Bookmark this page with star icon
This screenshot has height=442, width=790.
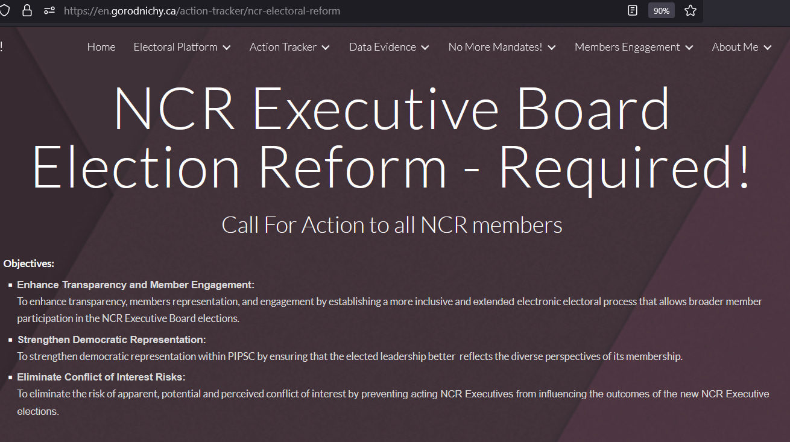point(690,10)
